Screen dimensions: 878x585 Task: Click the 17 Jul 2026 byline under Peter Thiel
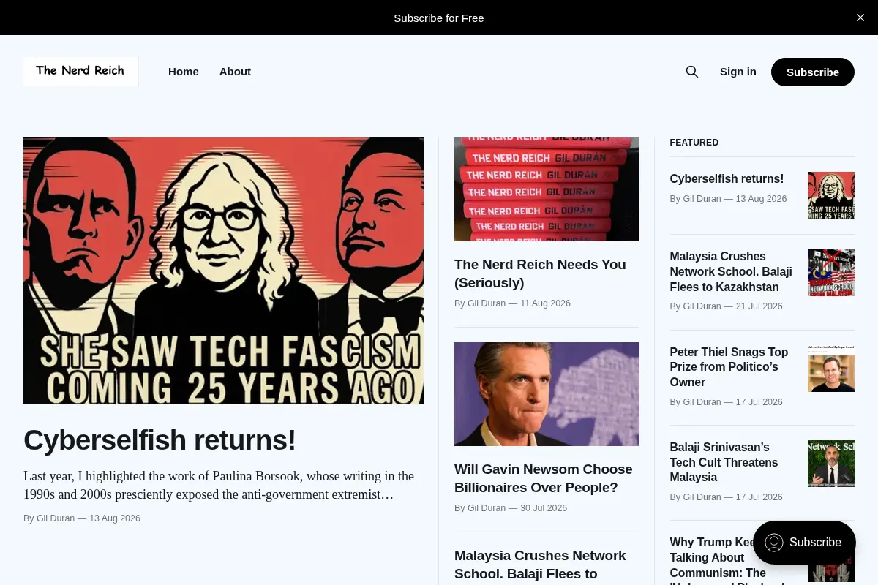726,402
